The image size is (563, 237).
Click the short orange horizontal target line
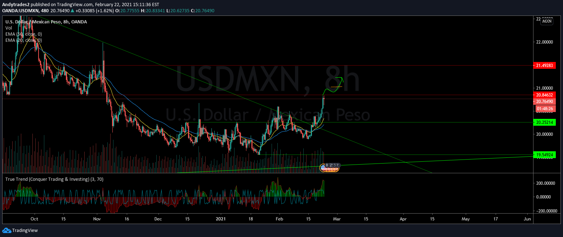(336, 87)
